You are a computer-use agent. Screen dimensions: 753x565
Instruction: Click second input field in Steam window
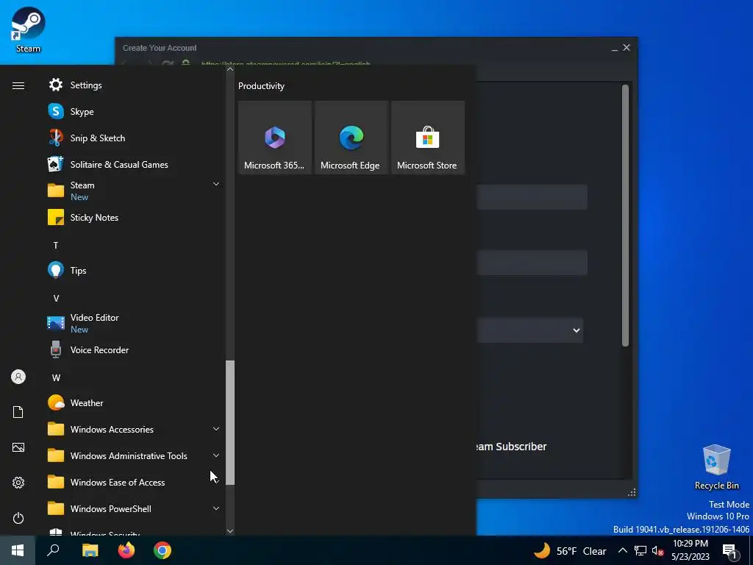pos(532,263)
